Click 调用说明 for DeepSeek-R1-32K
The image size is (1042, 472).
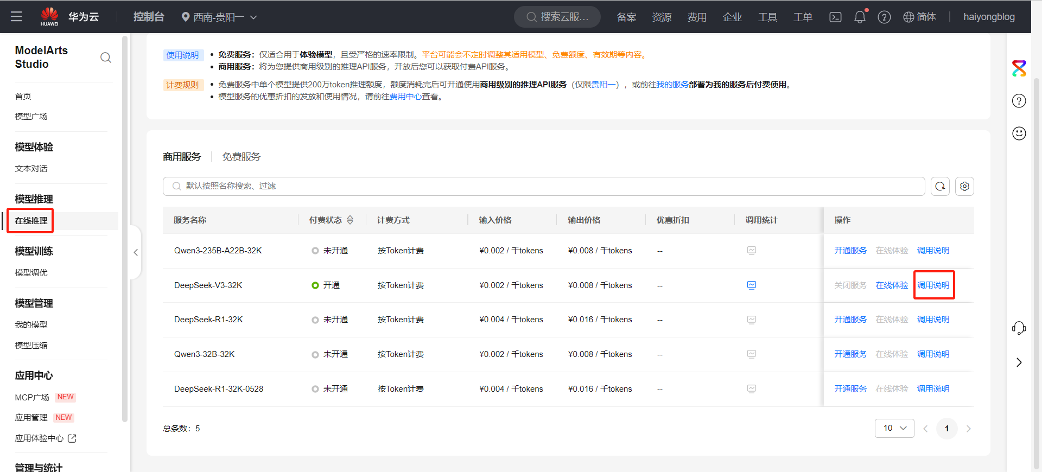pos(933,320)
